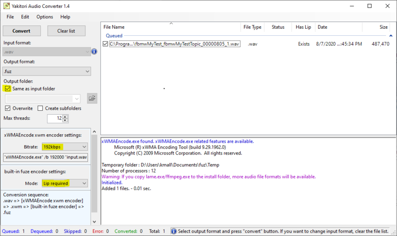The width and height of the screenshot is (397, 236).
Task: Sort by File Name column header
Action: pos(171,27)
